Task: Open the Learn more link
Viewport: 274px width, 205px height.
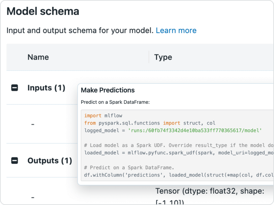Action: pyautogui.click(x=176, y=31)
